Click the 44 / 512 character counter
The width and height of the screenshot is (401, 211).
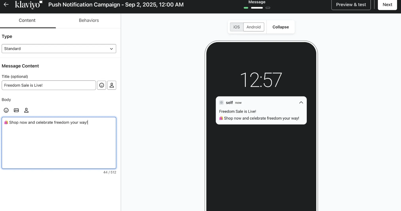pyautogui.click(x=110, y=172)
